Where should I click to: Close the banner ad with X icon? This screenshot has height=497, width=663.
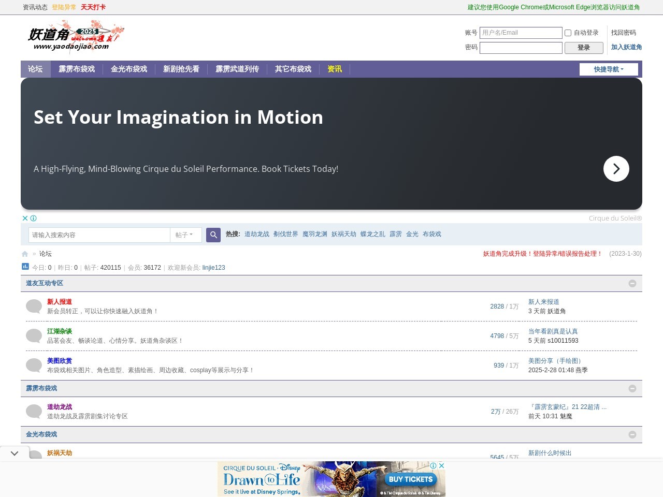pyautogui.click(x=25, y=218)
